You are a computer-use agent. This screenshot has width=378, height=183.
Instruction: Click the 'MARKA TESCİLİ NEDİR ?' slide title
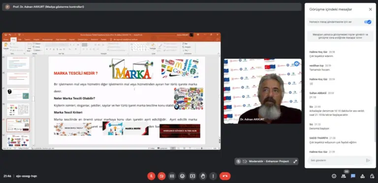click(x=76, y=73)
